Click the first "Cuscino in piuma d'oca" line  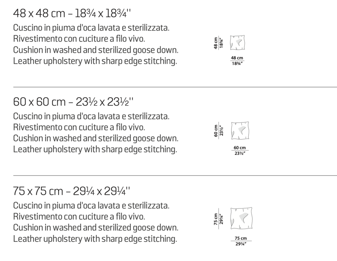tap(91, 28)
